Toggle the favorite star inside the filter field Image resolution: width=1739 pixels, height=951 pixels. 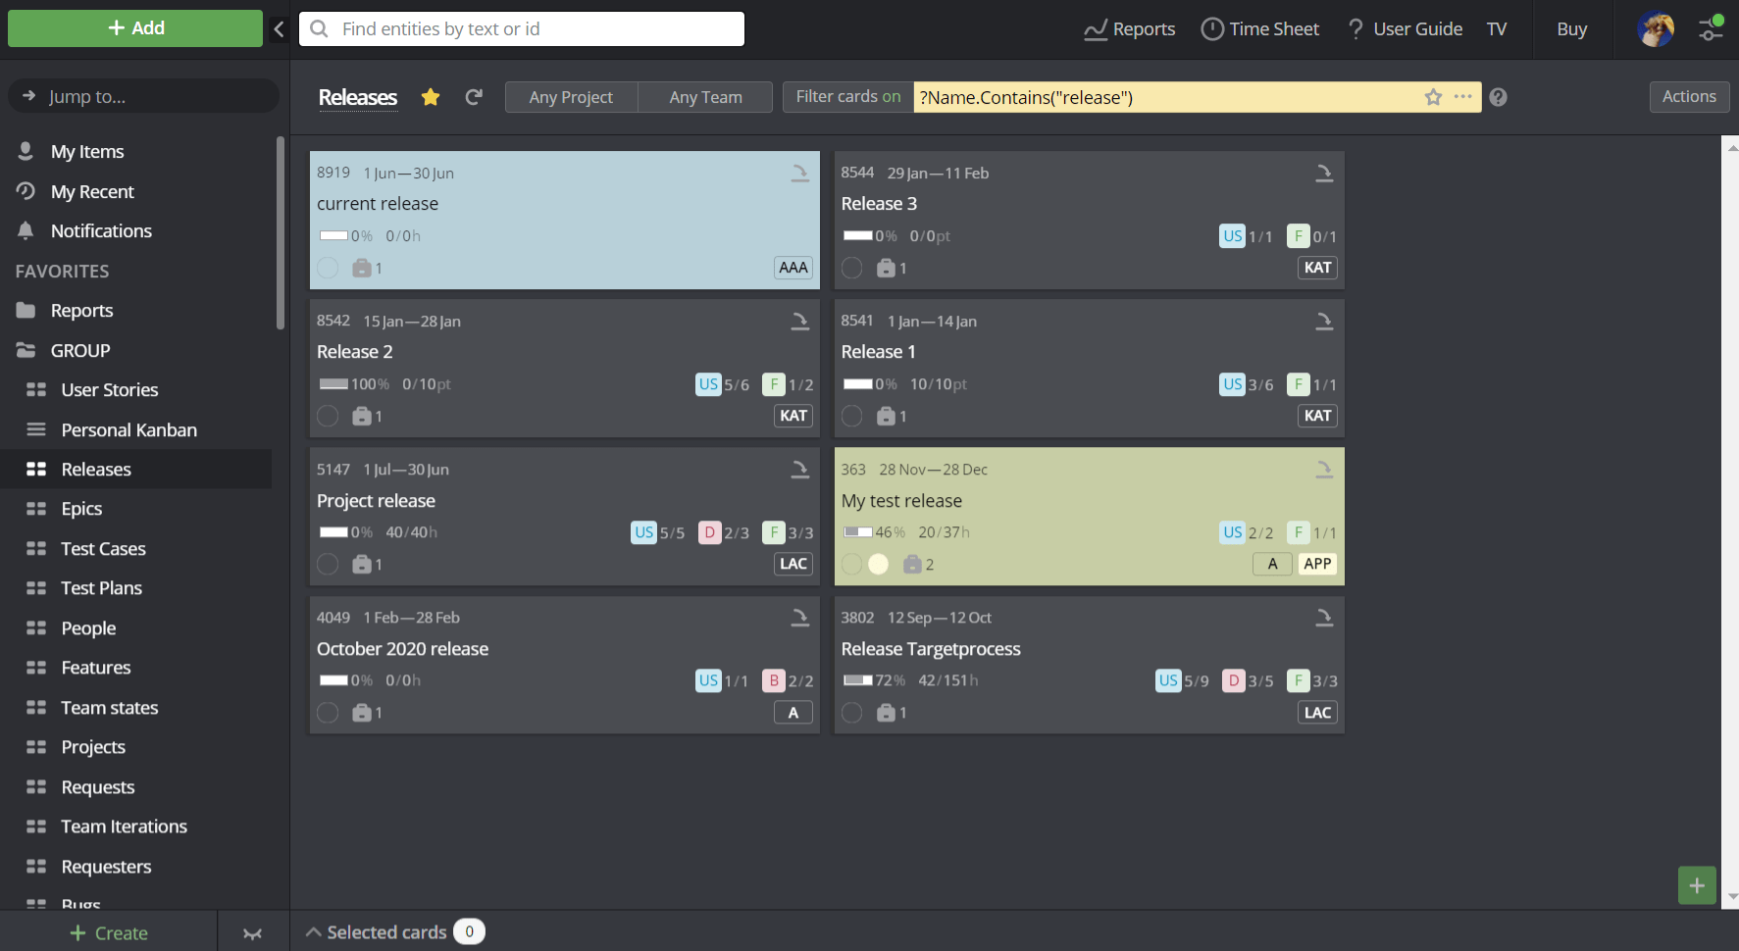click(1433, 97)
